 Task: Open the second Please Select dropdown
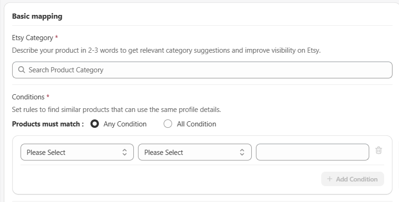(x=195, y=152)
